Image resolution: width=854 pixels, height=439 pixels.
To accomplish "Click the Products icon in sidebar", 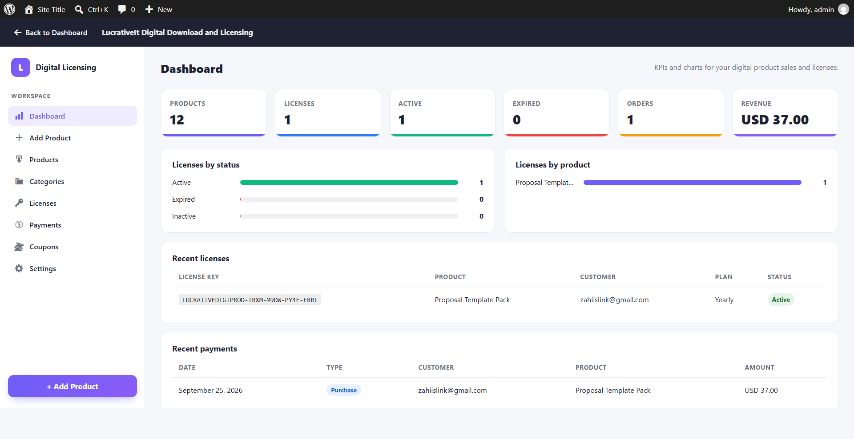I will tap(19, 160).
